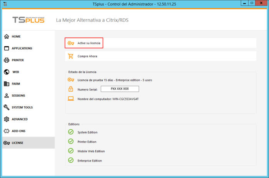
Task: Select the LICENSE section
Action: pyautogui.click(x=28, y=143)
